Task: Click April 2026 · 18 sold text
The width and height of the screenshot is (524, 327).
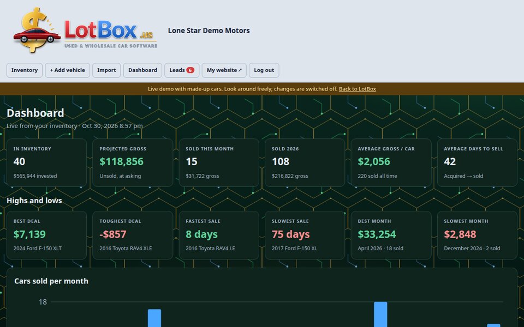Action: click(x=380, y=249)
